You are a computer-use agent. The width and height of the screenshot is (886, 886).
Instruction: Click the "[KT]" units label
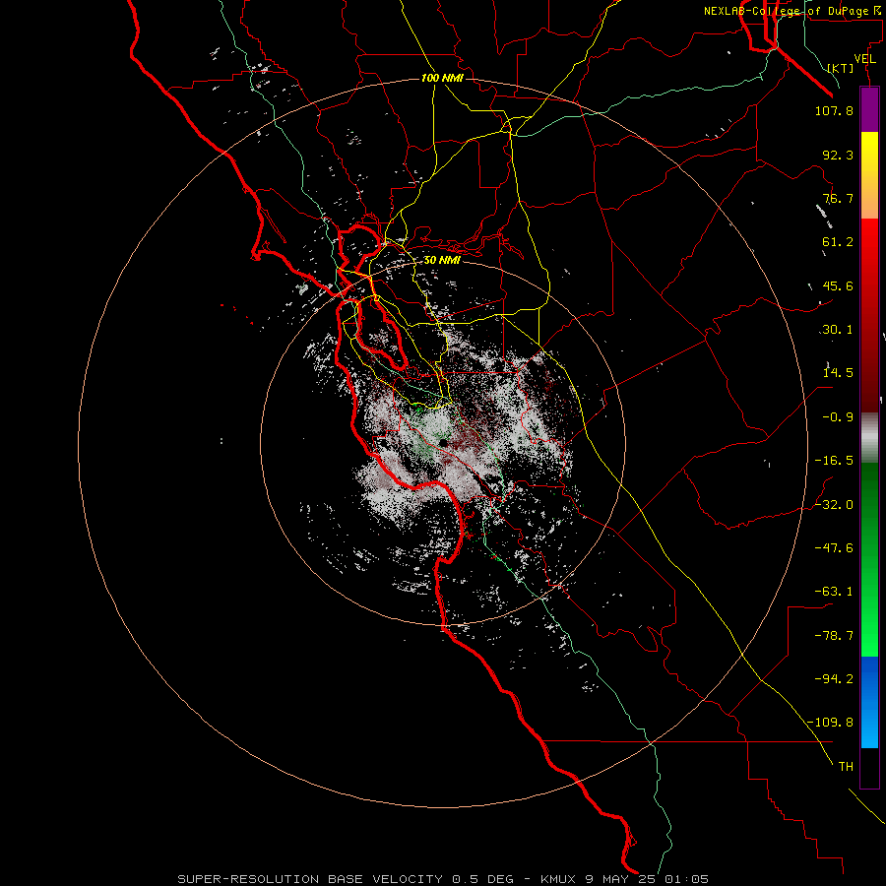pos(841,68)
